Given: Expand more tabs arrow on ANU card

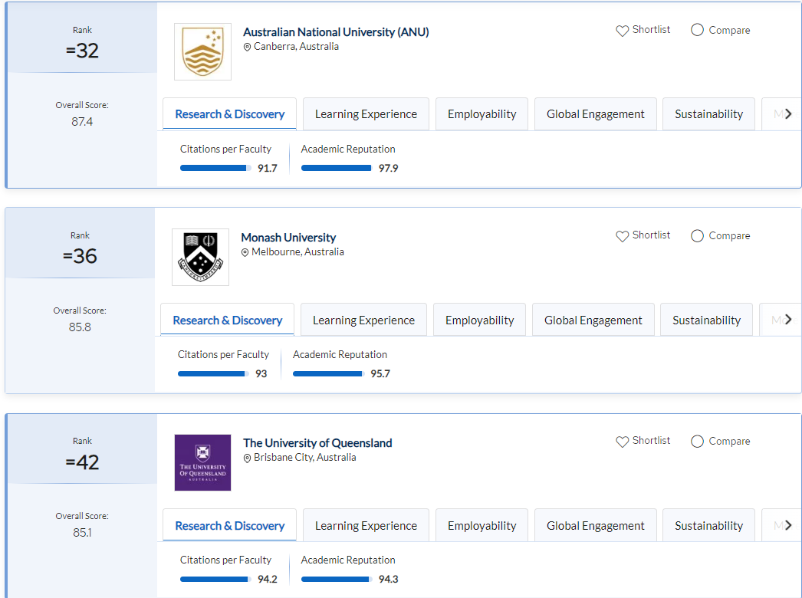Looking at the screenshot, I should coord(787,114).
